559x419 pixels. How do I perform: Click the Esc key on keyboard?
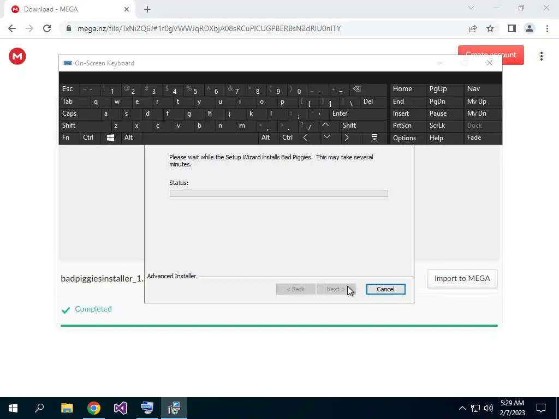pyautogui.click(x=69, y=89)
